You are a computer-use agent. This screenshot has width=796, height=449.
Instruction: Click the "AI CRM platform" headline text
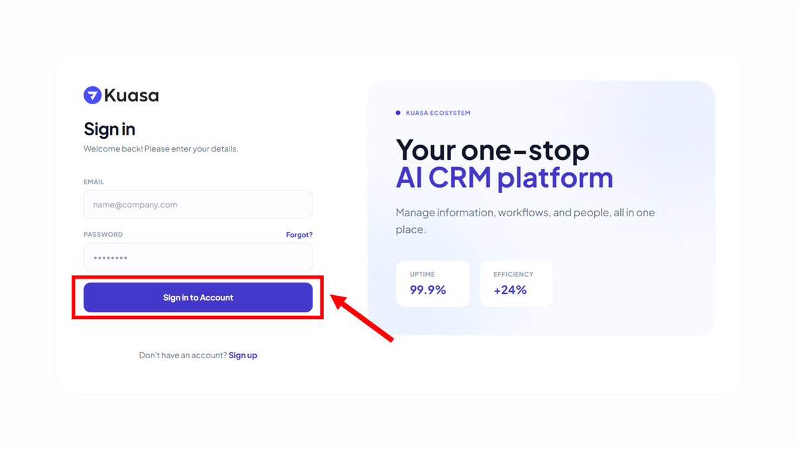[x=504, y=178]
